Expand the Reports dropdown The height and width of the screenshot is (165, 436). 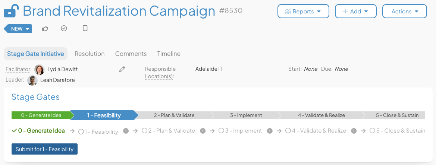tap(303, 11)
